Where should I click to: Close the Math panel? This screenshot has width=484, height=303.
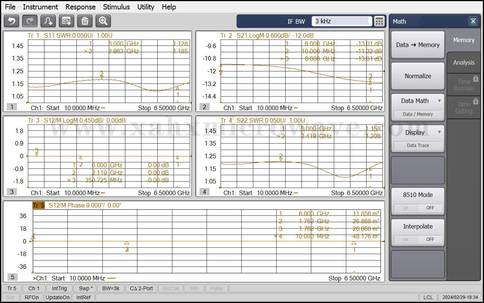click(473, 21)
